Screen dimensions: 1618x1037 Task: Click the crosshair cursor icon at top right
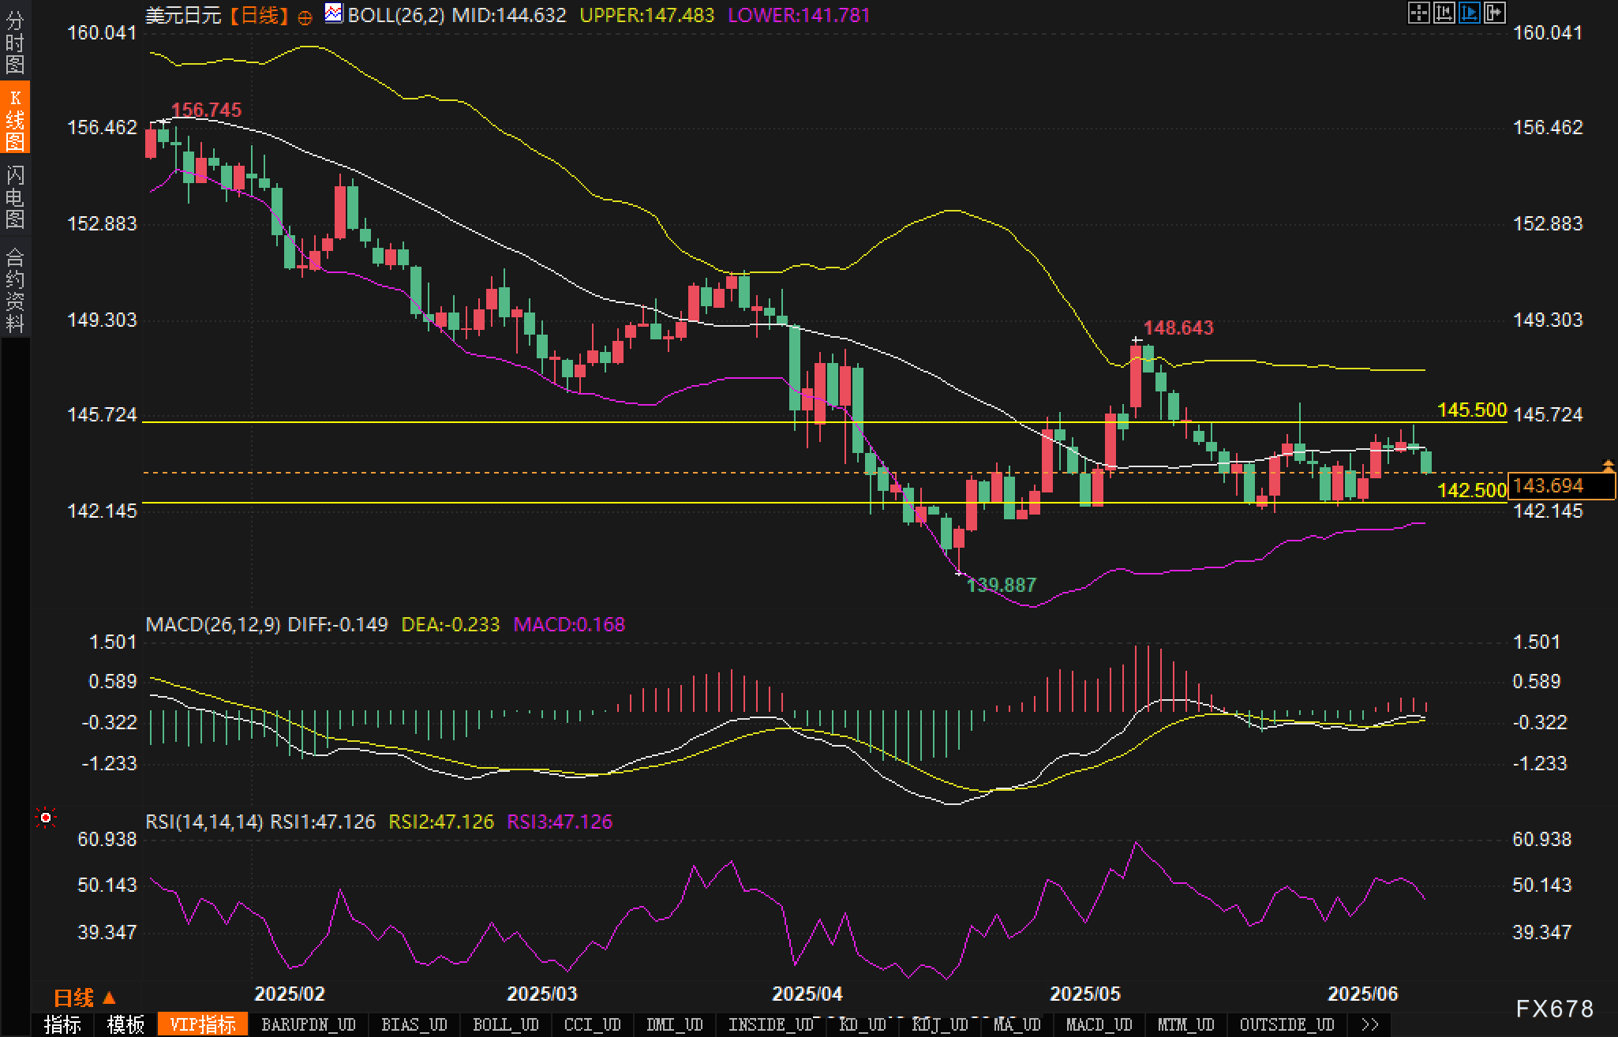click(1418, 13)
